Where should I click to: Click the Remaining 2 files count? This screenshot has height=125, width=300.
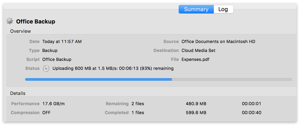click(138, 104)
